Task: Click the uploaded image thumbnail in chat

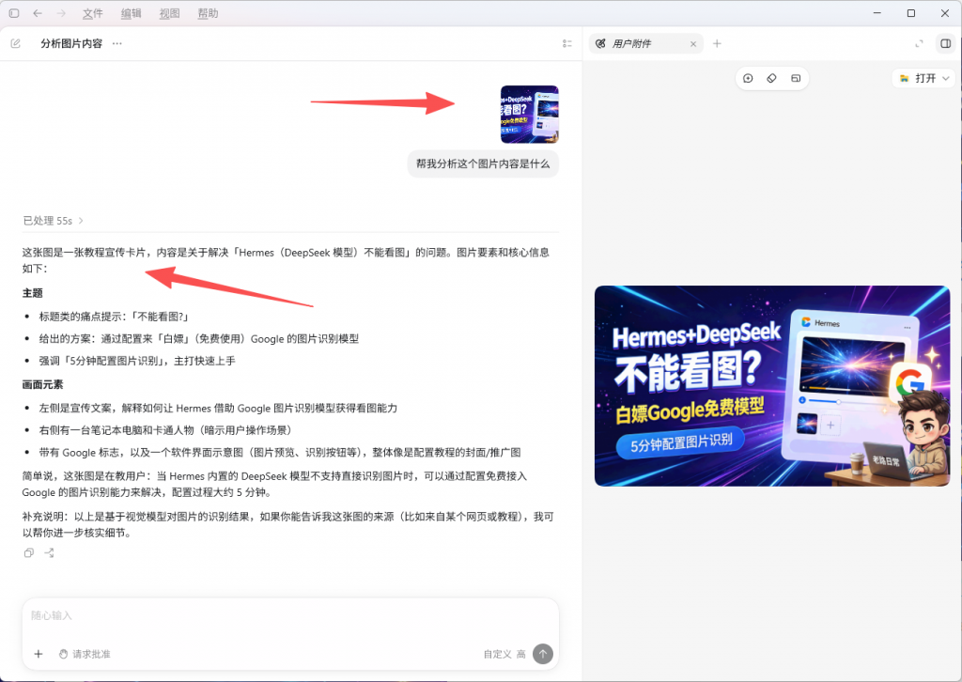Action: (530, 114)
